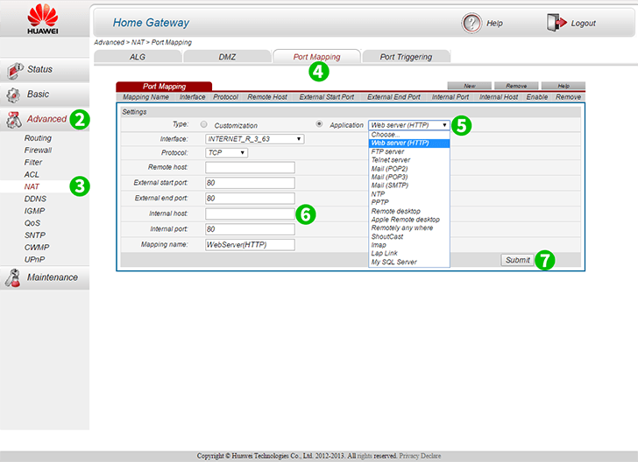
Task: Open the Basic menu
Action: coord(45,94)
